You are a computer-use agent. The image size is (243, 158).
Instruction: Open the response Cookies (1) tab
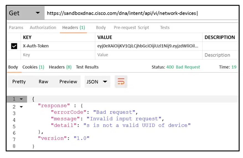33,67
